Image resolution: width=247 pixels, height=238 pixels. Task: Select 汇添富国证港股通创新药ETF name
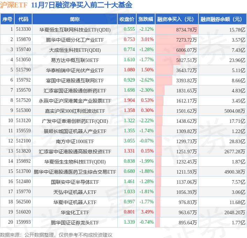tap(75, 91)
